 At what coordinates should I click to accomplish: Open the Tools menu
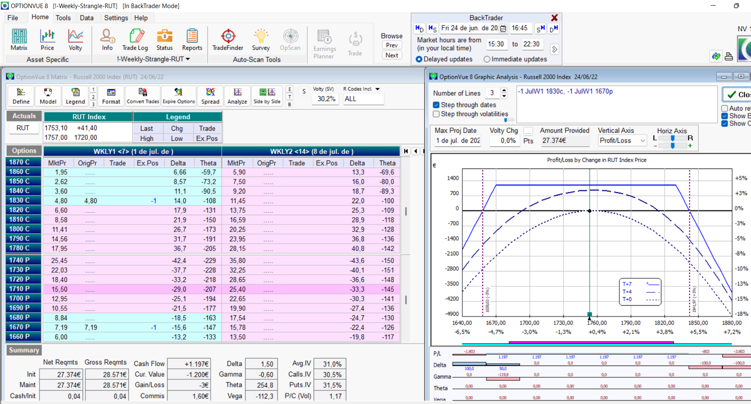tap(63, 18)
